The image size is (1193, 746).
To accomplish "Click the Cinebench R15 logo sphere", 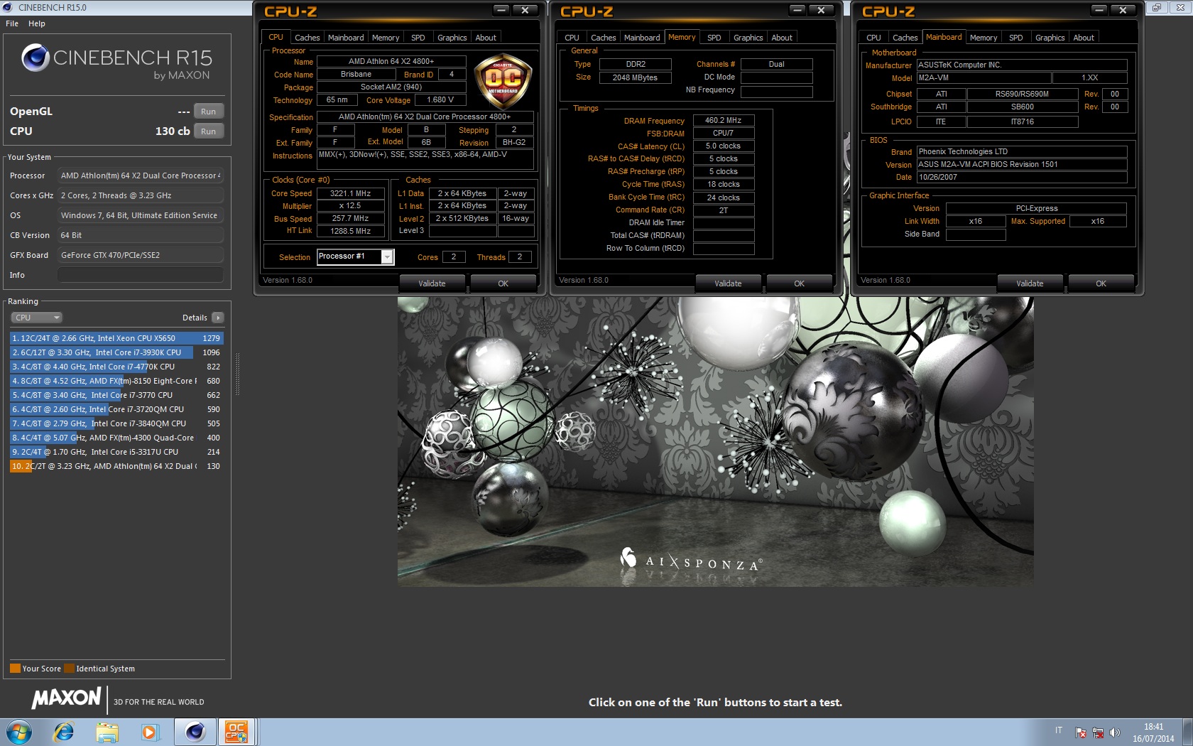I will click(x=36, y=58).
